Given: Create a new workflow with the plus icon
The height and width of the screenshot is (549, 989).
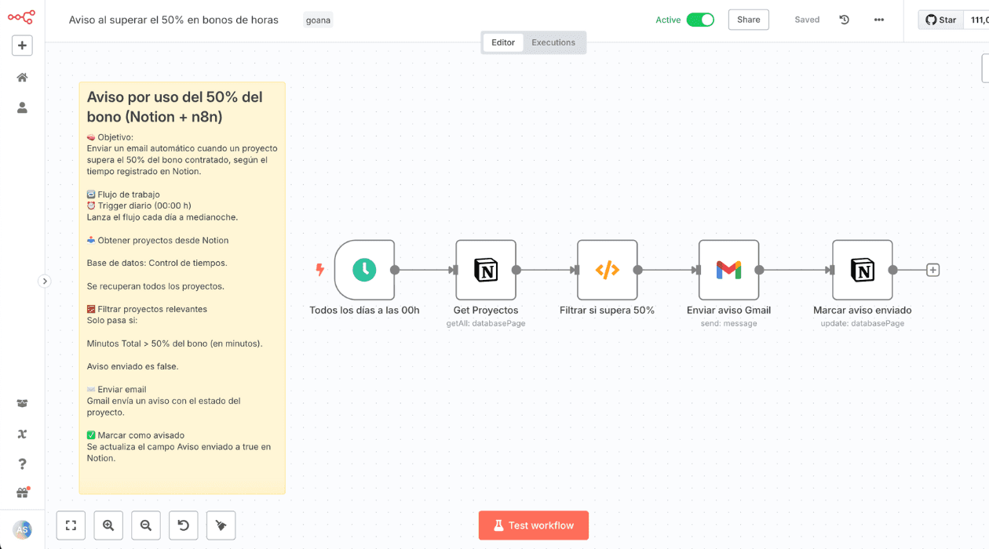Looking at the screenshot, I should (x=22, y=45).
